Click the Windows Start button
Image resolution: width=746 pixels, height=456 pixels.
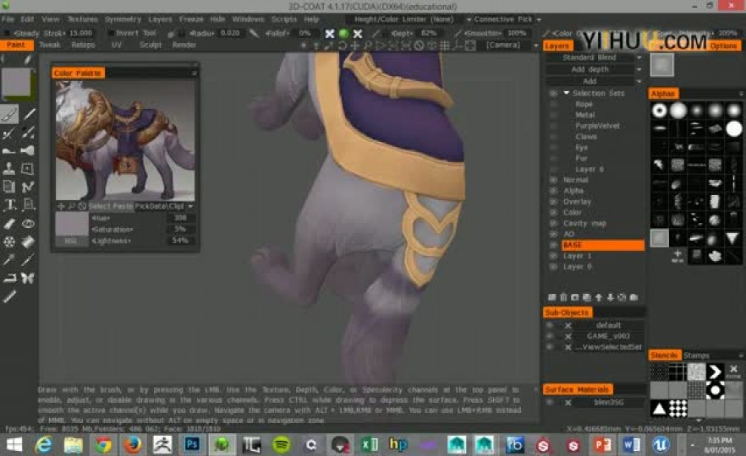tap(14, 444)
